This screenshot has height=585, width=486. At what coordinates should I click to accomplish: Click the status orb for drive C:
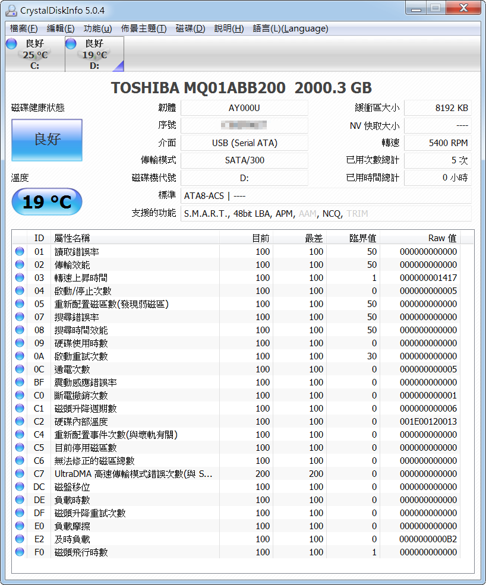click(x=11, y=43)
